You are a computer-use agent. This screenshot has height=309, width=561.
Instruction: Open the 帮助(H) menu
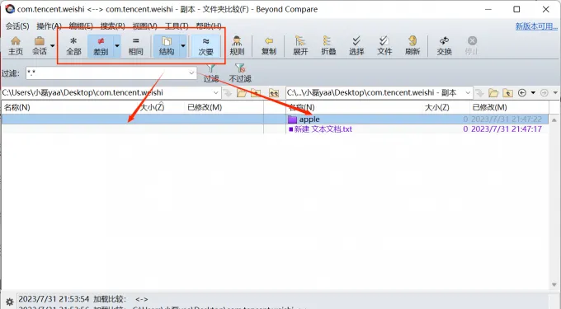pyautogui.click(x=209, y=26)
